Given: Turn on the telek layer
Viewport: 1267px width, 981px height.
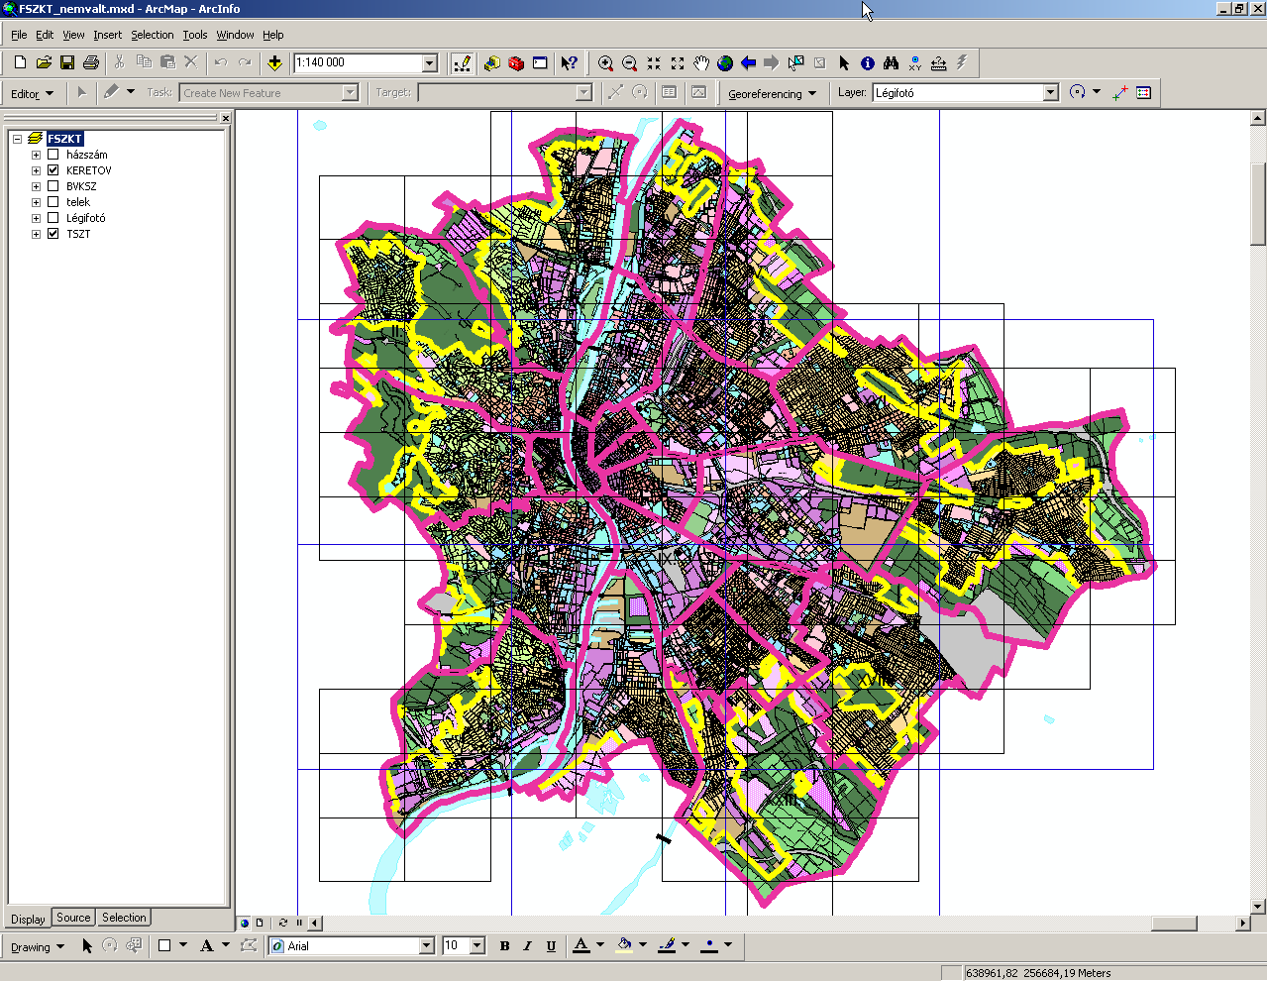Looking at the screenshot, I should 53,202.
